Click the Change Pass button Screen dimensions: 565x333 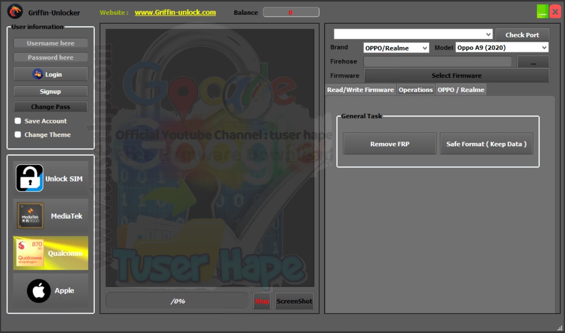50,107
